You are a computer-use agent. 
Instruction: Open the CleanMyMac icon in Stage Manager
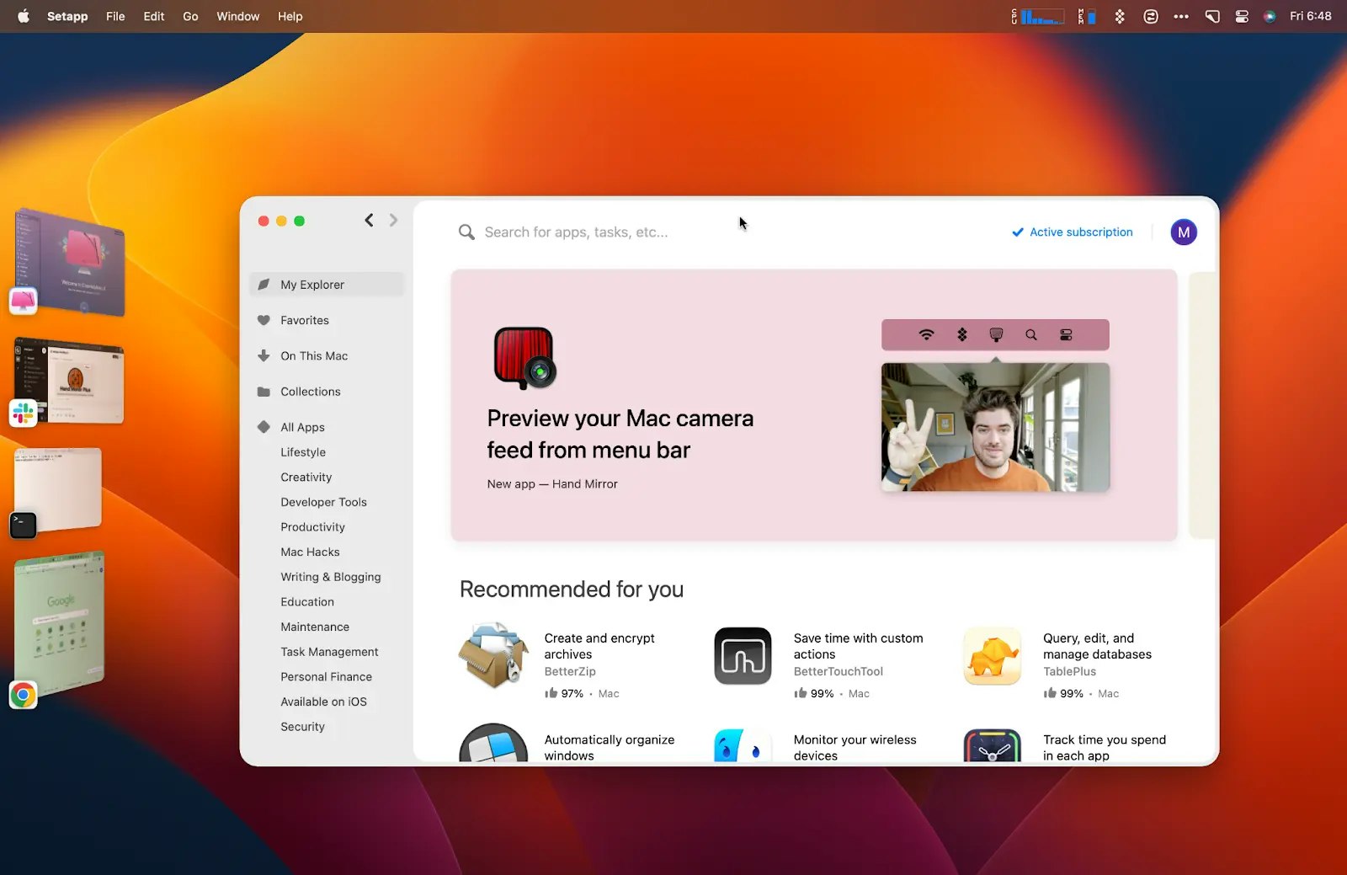coord(24,301)
